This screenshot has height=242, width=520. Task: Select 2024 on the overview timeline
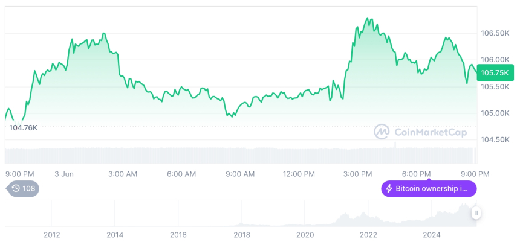click(x=432, y=234)
